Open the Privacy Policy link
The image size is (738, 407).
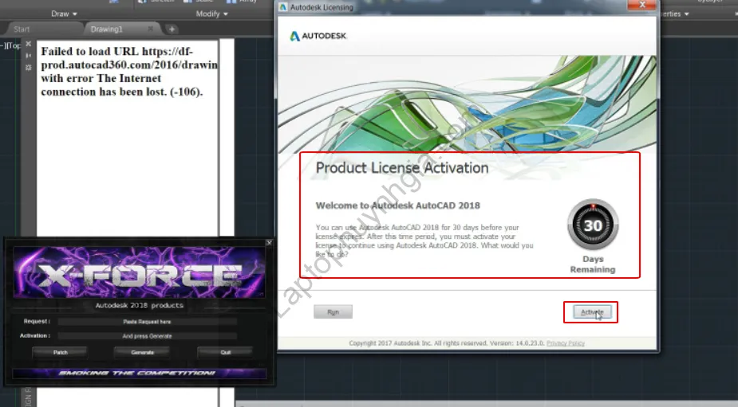pos(566,343)
